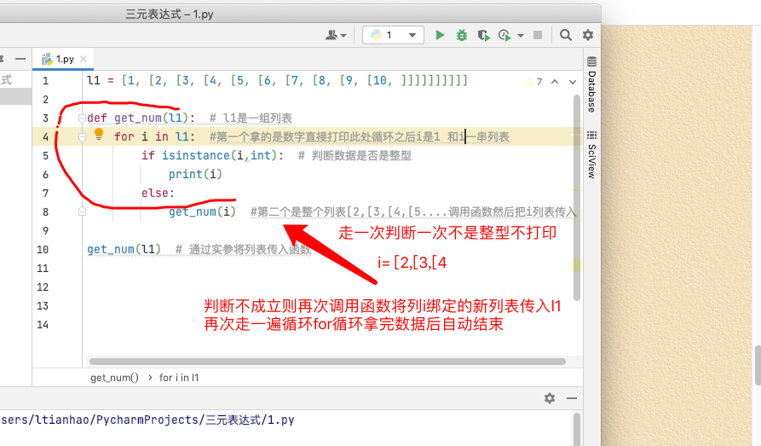
Task: Click yellow warning stripe marker in scrollbar
Action: [x=577, y=265]
